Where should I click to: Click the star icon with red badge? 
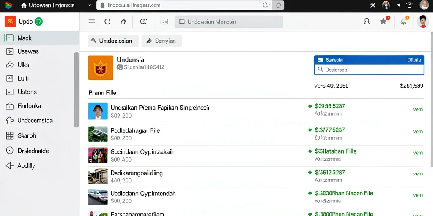pyautogui.click(x=384, y=21)
